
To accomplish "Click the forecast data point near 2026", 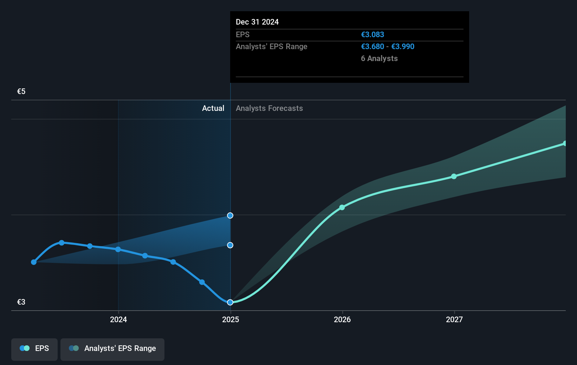I will [x=342, y=208].
